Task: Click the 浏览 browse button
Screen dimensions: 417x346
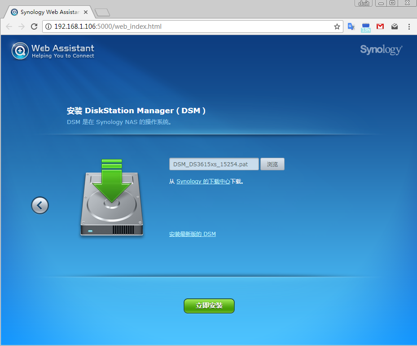Action: [272, 164]
